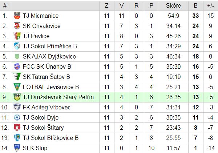Click the FCC SK Únanov B logo

(17, 67)
